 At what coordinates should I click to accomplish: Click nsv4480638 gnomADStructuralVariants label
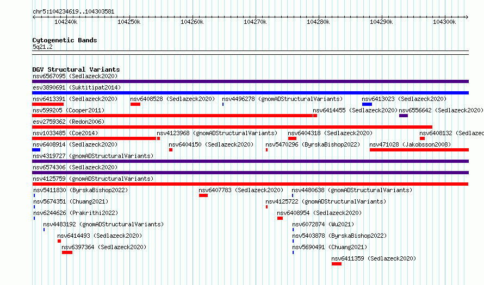pos(352,190)
